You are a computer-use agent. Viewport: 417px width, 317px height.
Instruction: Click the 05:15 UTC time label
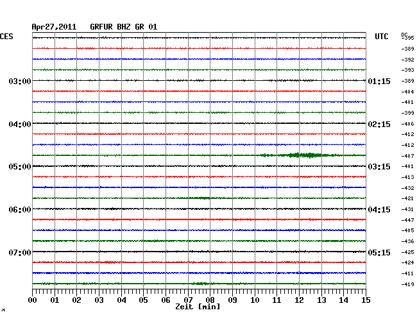tap(379, 252)
